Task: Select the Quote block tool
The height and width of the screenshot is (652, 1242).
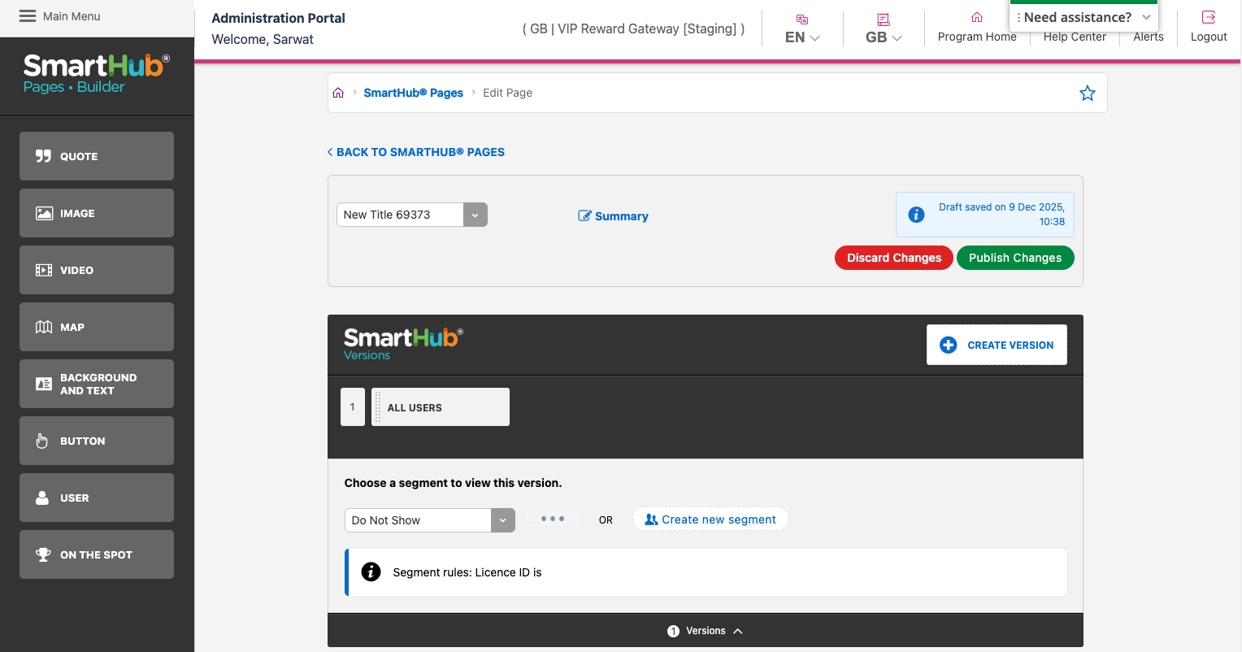Action: click(96, 156)
